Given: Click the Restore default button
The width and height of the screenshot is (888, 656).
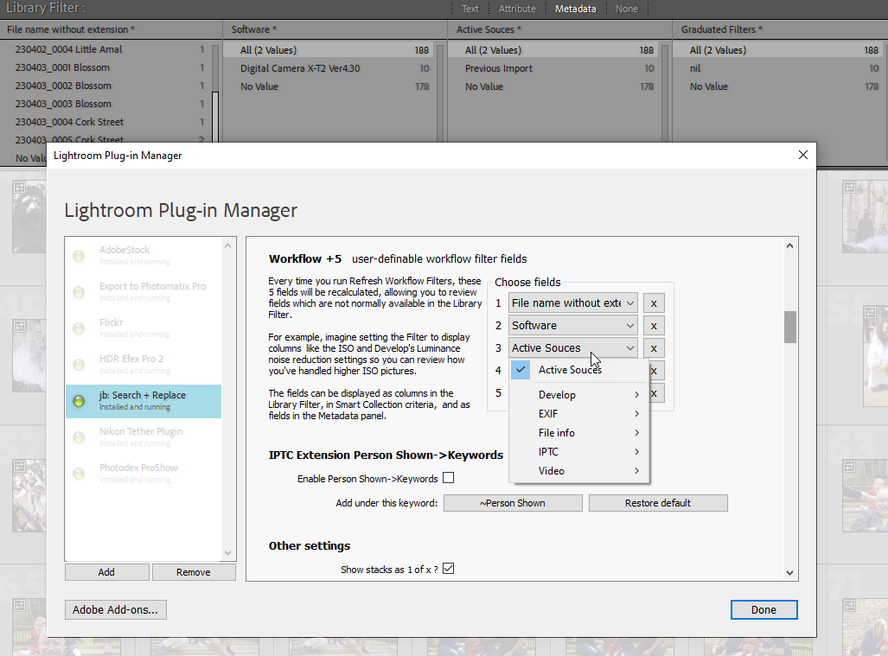Looking at the screenshot, I should tap(657, 503).
